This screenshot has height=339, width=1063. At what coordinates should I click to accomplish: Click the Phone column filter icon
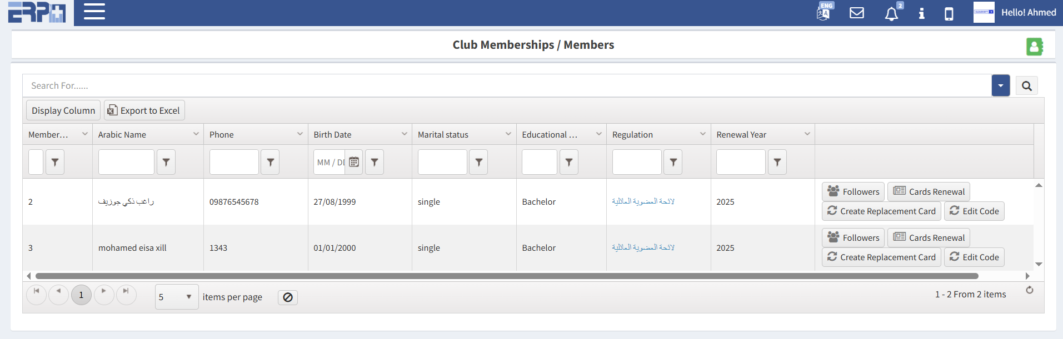(270, 162)
